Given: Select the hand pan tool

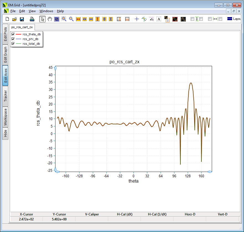Looking at the screenshot, I should pyautogui.click(x=50, y=19).
